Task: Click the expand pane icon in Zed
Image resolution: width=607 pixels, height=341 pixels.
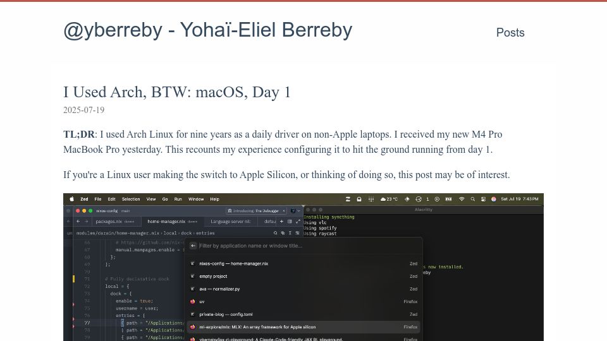Action: click(298, 222)
